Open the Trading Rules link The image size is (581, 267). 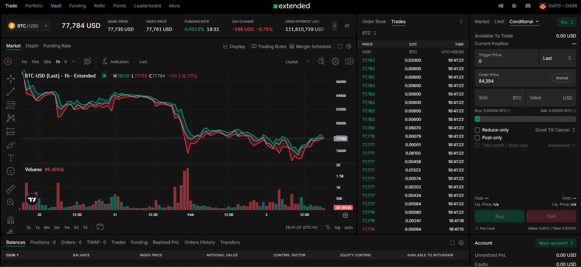point(269,47)
